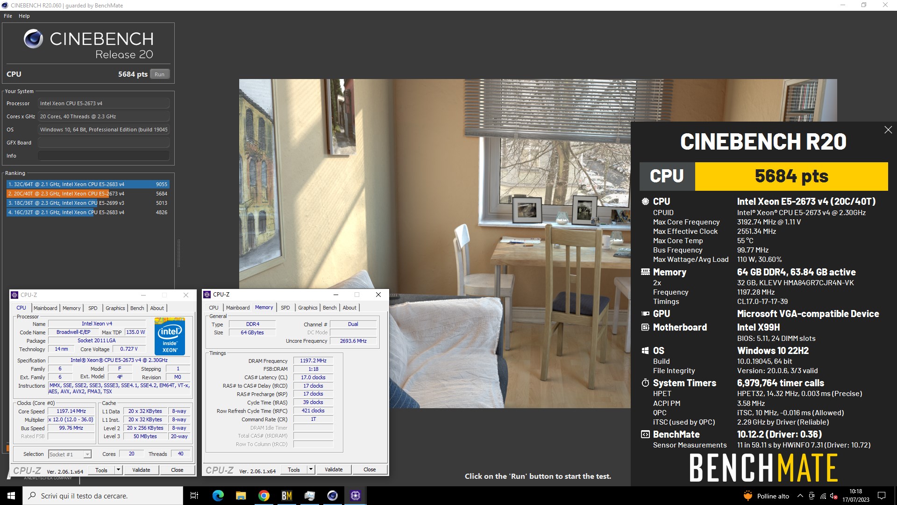Viewport: 897px width, 505px height.
Task: Close the BenchMate result overlay
Action: [x=888, y=130]
